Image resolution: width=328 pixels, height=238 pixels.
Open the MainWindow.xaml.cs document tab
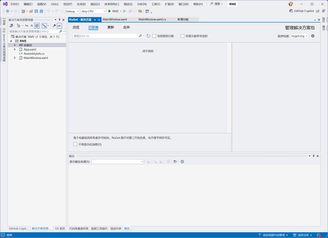(152, 19)
